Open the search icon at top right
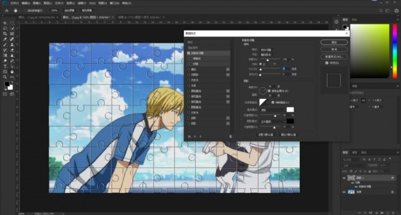Viewport: 401px width, 215px height. click(381, 10)
